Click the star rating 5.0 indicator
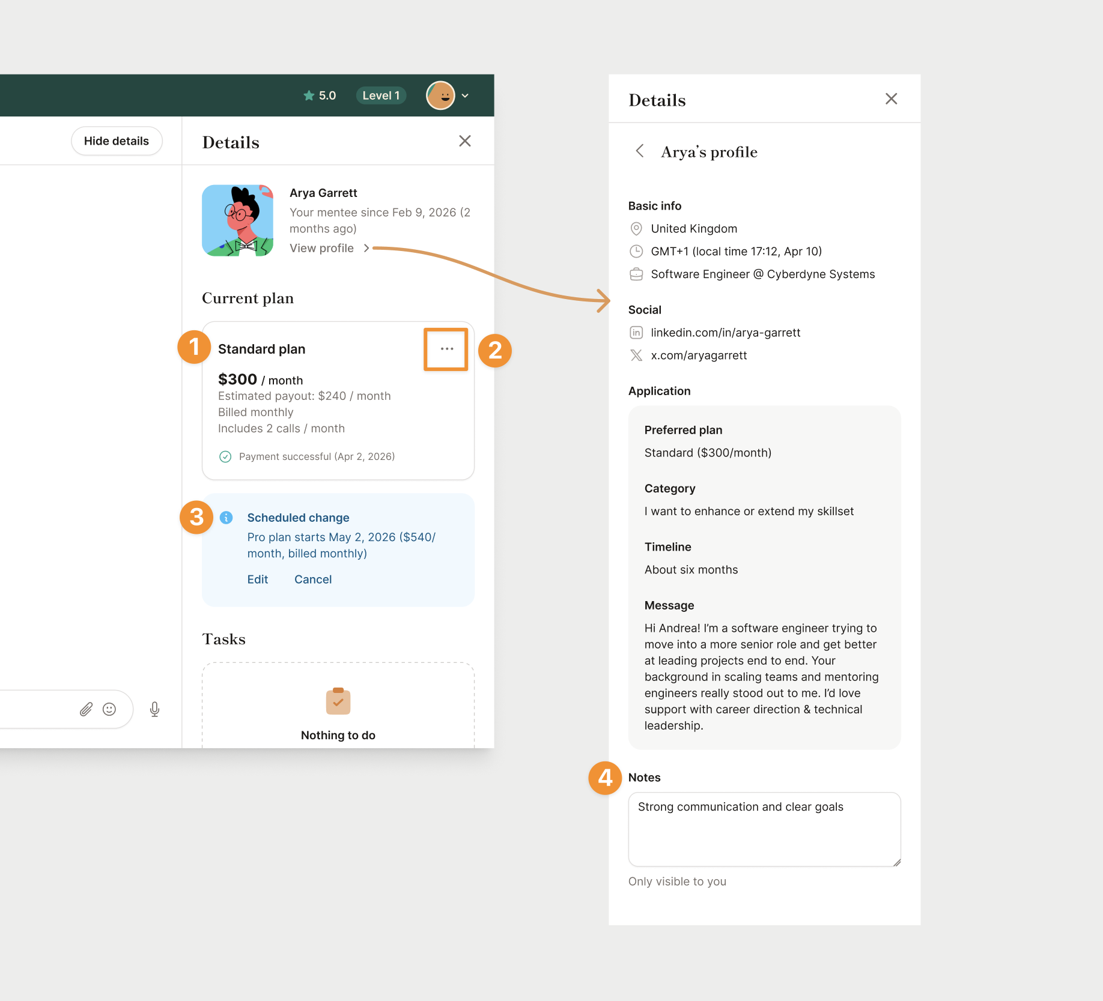Viewport: 1103px width, 1001px height. [x=319, y=95]
